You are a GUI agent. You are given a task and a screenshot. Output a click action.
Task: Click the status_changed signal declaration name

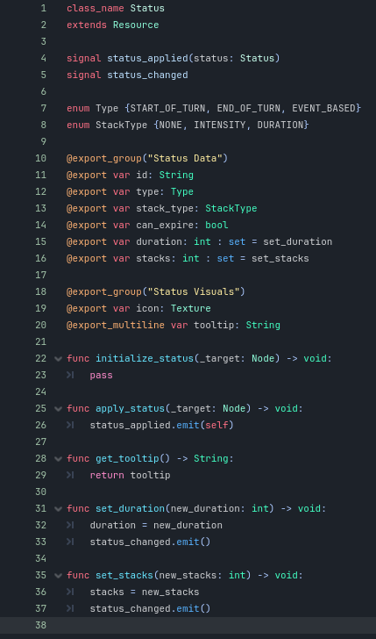point(147,75)
